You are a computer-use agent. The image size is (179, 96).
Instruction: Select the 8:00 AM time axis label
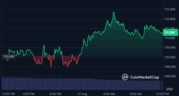(x=136, y=94)
